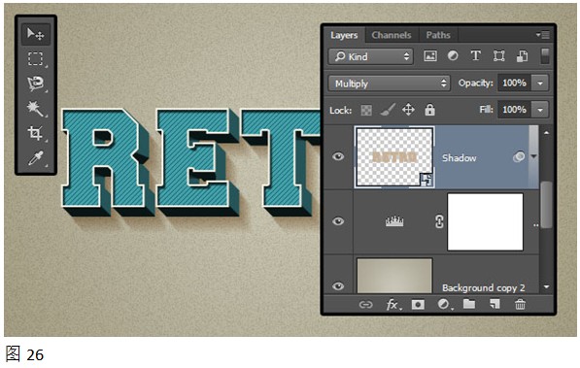Select the Background copy 2 thumbnail

coord(394,276)
